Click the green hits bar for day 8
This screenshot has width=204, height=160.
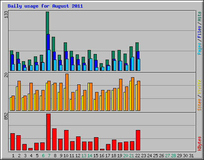(53, 44)
